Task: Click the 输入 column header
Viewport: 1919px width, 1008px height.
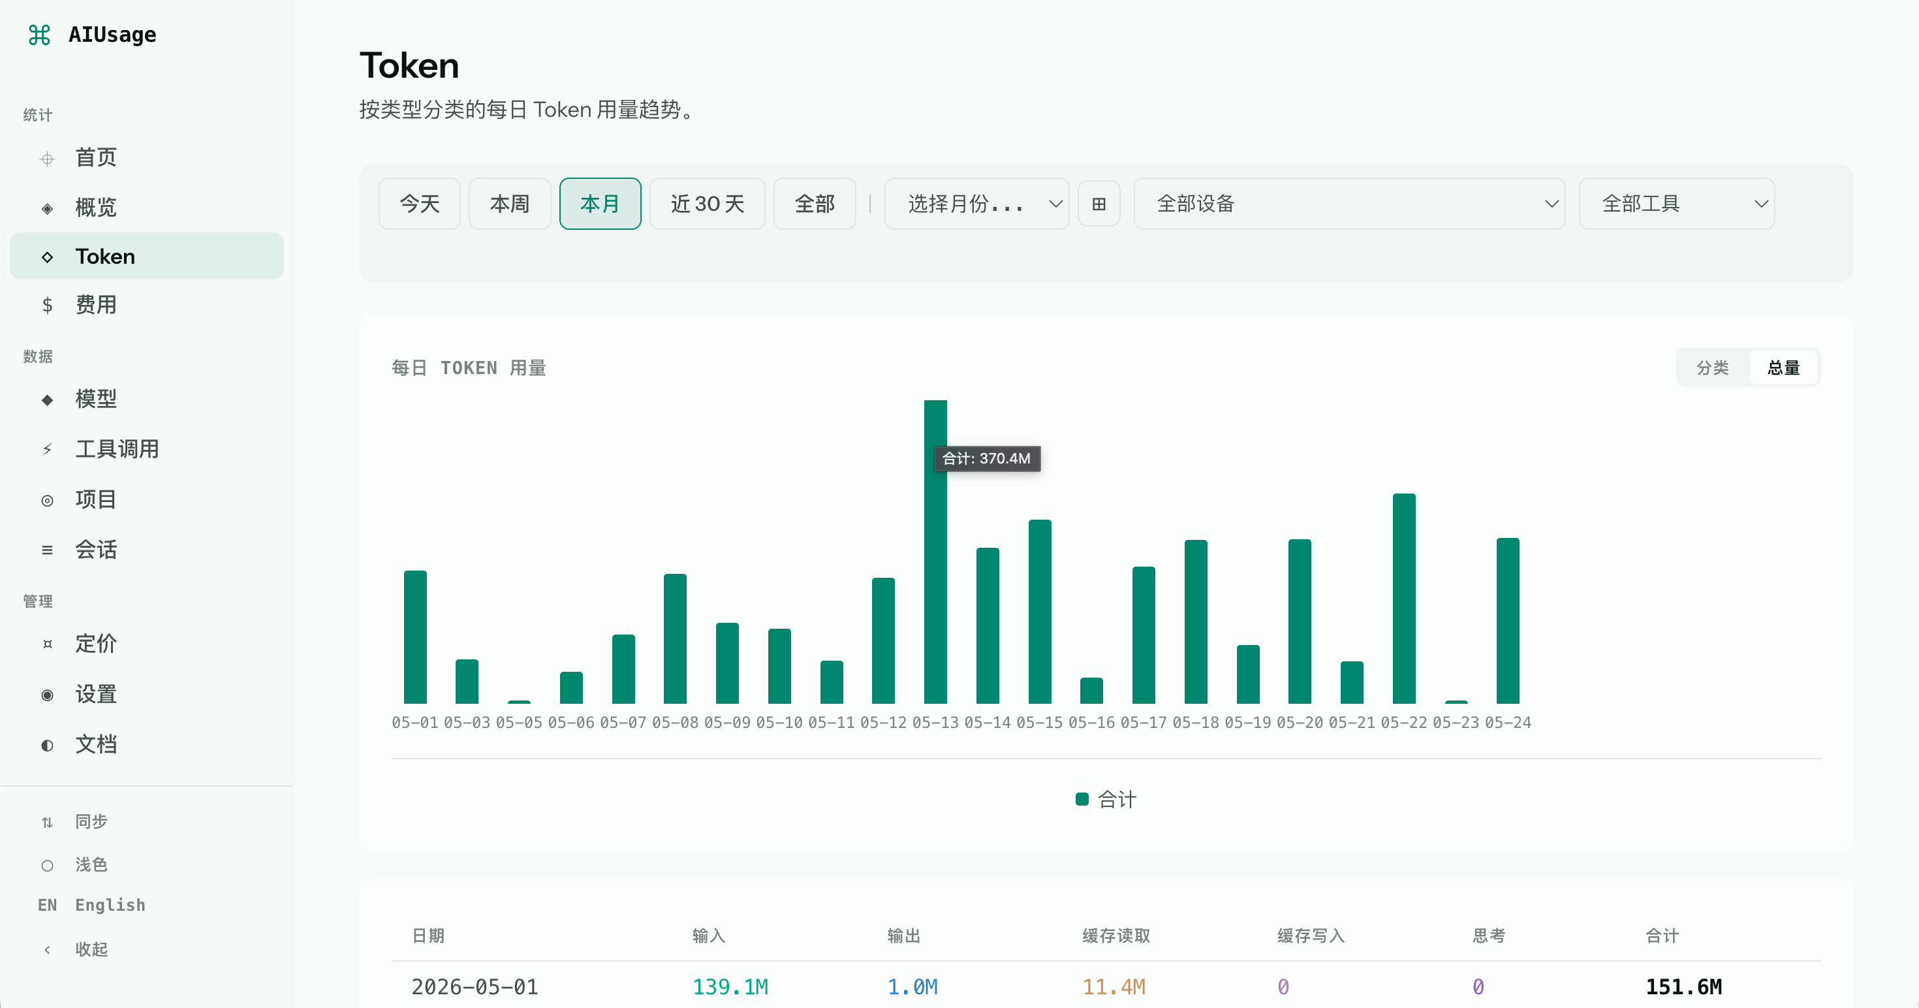Action: pyautogui.click(x=708, y=936)
